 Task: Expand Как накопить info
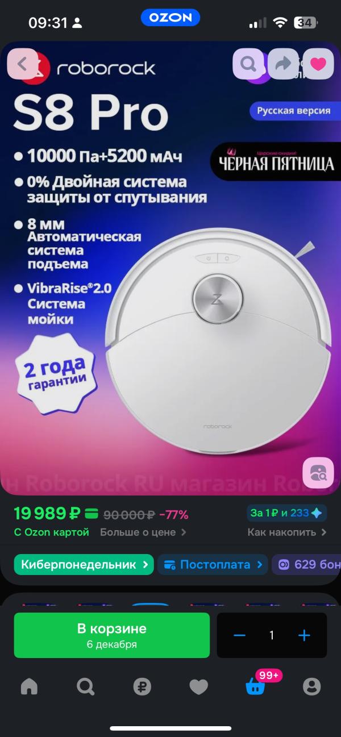click(287, 532)
